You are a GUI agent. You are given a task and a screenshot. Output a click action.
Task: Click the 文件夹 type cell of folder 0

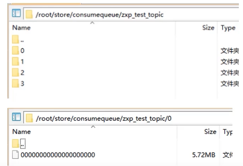pyautogui.click(x=230, y=51)
